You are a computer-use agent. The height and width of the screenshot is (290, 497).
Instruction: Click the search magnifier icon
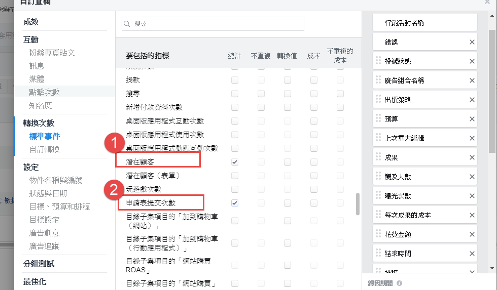coord(127,24)
